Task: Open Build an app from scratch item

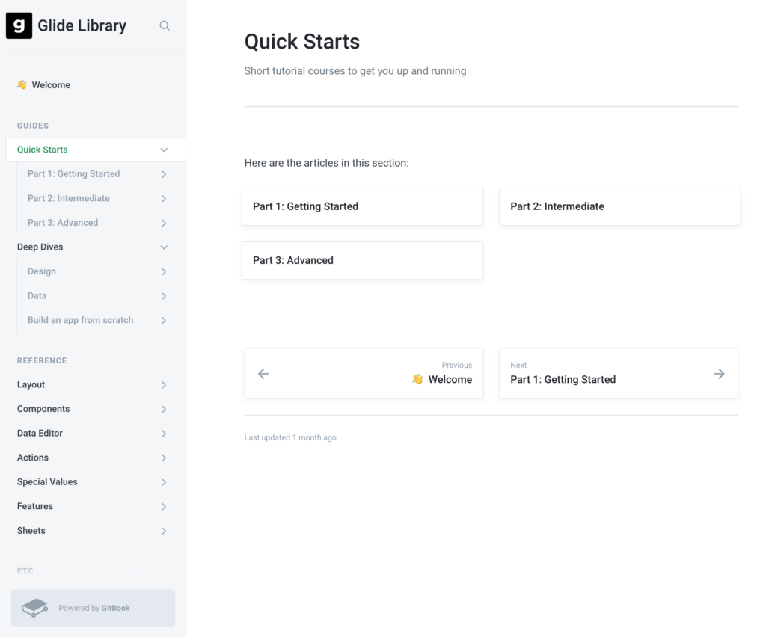Action: [81, 320]
